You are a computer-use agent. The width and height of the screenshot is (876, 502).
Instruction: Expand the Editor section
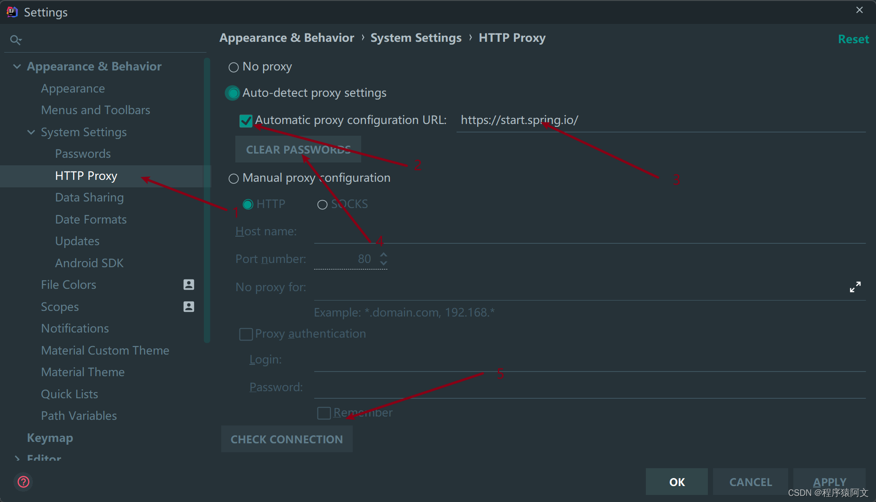coord(17,458)
